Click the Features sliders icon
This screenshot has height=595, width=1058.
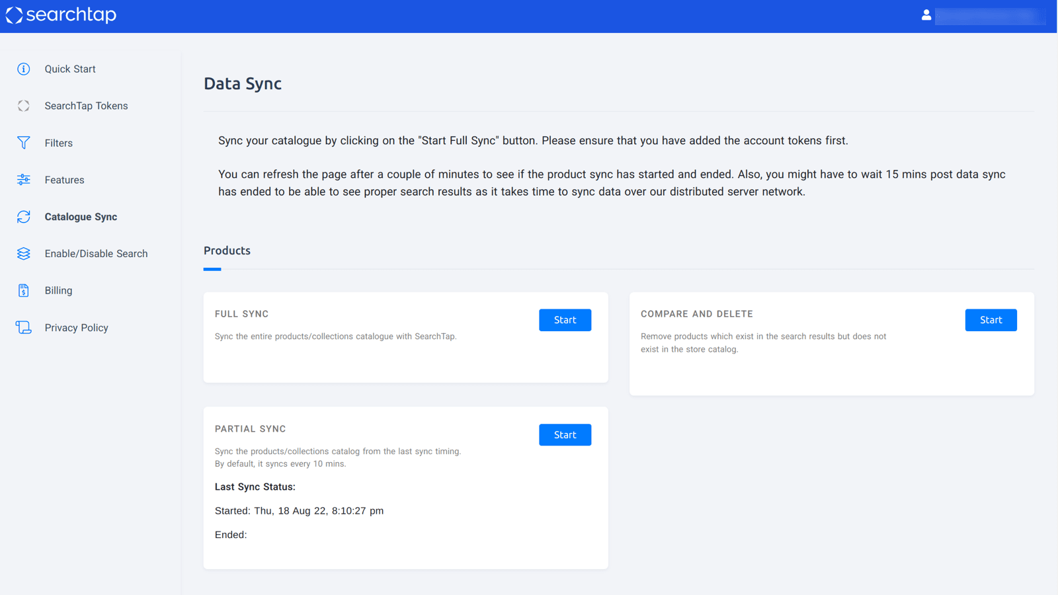[24, 180]
